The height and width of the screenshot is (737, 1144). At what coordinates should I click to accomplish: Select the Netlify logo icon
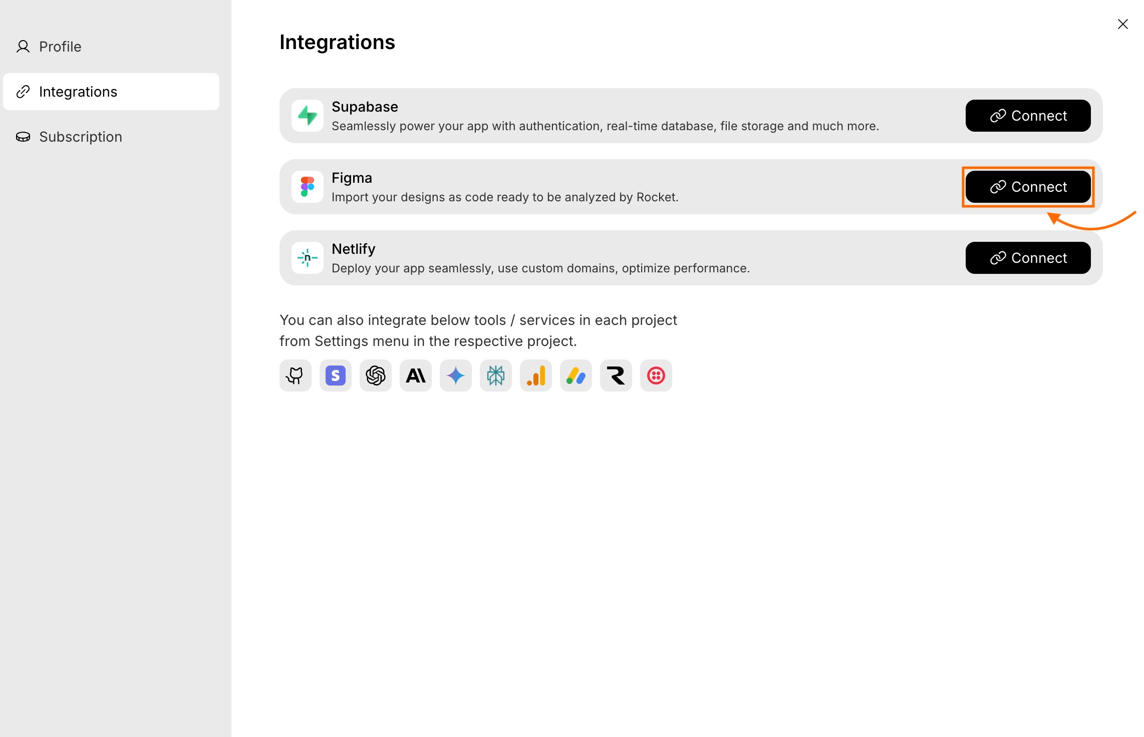[307, 258]
